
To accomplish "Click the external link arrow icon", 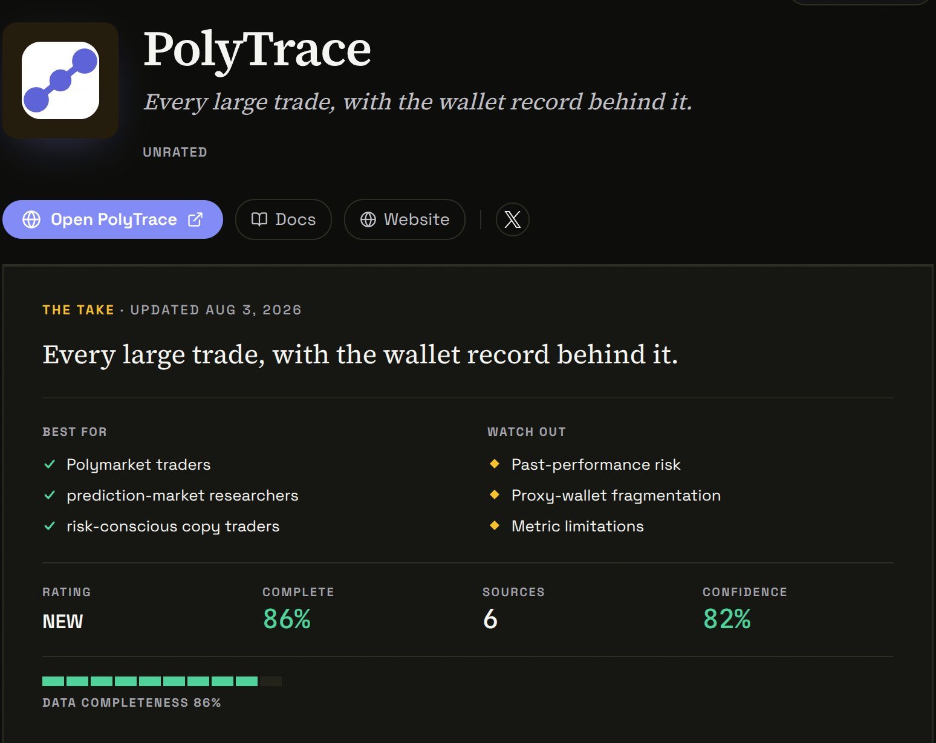I will pos(195,219).
